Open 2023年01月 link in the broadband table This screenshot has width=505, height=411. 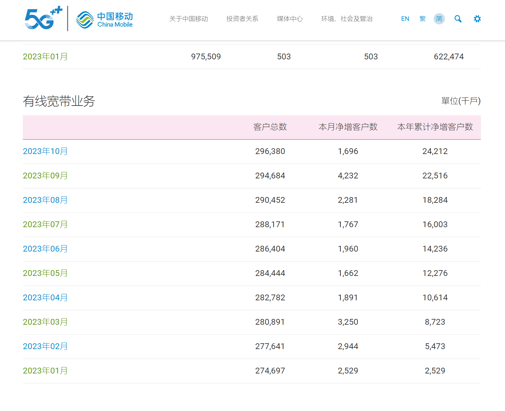point(45,371)
